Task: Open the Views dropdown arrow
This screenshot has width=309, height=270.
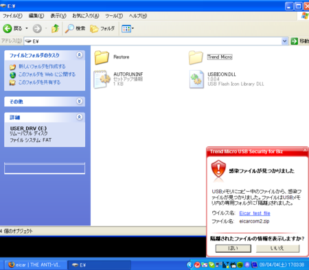Action: [133, 29]
